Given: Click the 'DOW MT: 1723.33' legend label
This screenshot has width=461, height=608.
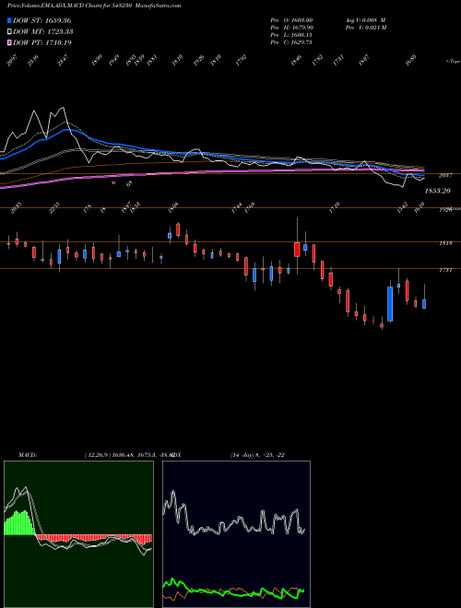Looking at the screenshot, I should (43, 31).
